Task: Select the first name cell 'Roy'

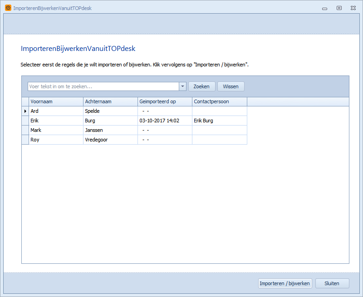Action: [x=56, y=140]
